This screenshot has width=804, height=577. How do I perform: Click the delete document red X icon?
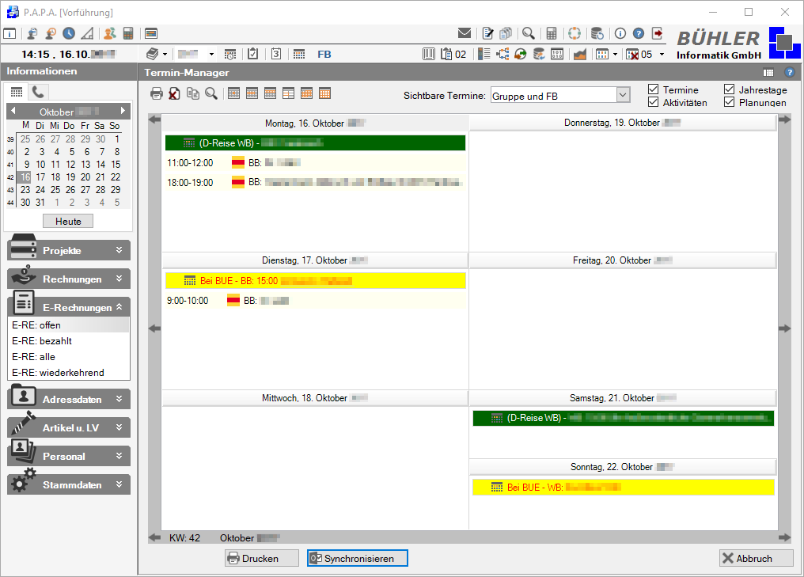pos(174,93)
